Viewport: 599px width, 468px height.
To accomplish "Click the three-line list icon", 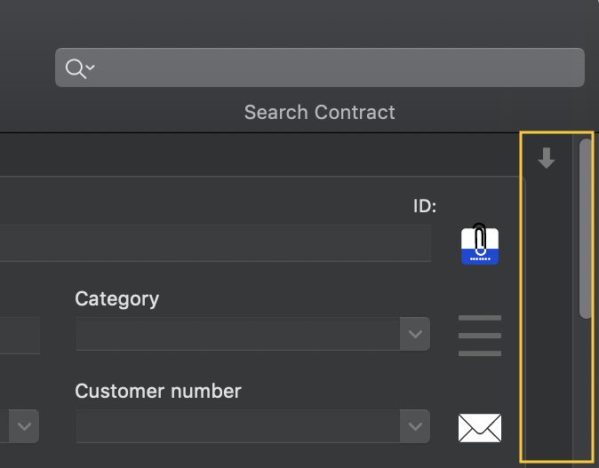I will pyautogui.click(x=480, y=336).
